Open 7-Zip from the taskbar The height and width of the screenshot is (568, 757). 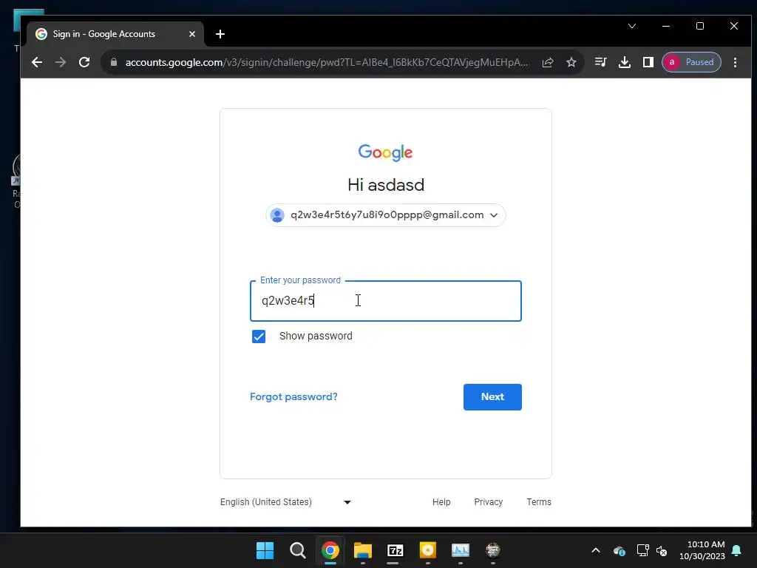[x=395, y=550]
